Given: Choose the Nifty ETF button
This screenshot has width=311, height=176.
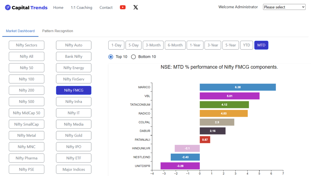Looking at the screenshot, I should [x=74, y=158].
